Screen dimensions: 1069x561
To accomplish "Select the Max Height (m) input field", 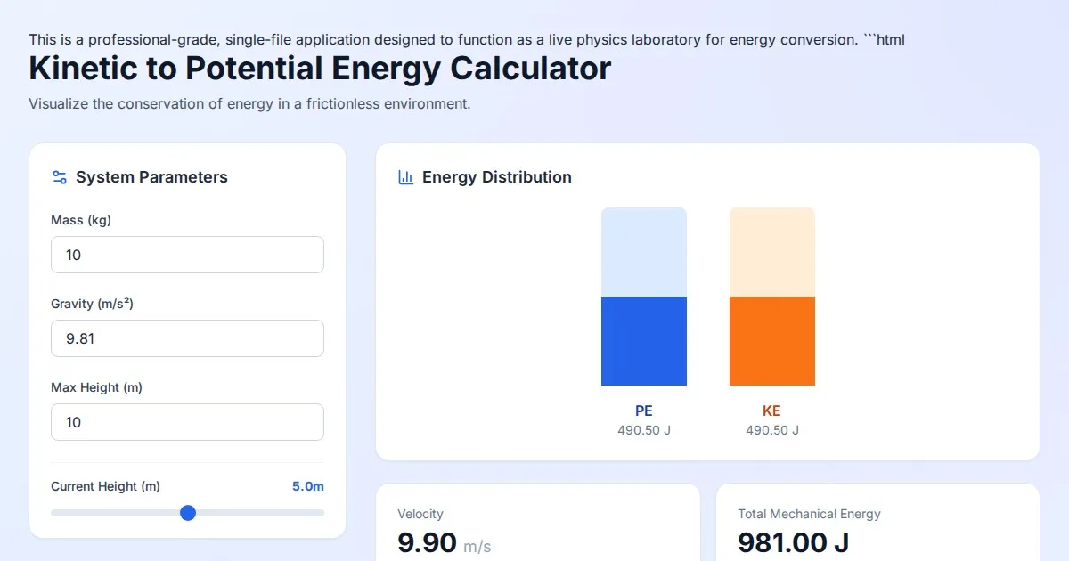I will pos(187,422).
